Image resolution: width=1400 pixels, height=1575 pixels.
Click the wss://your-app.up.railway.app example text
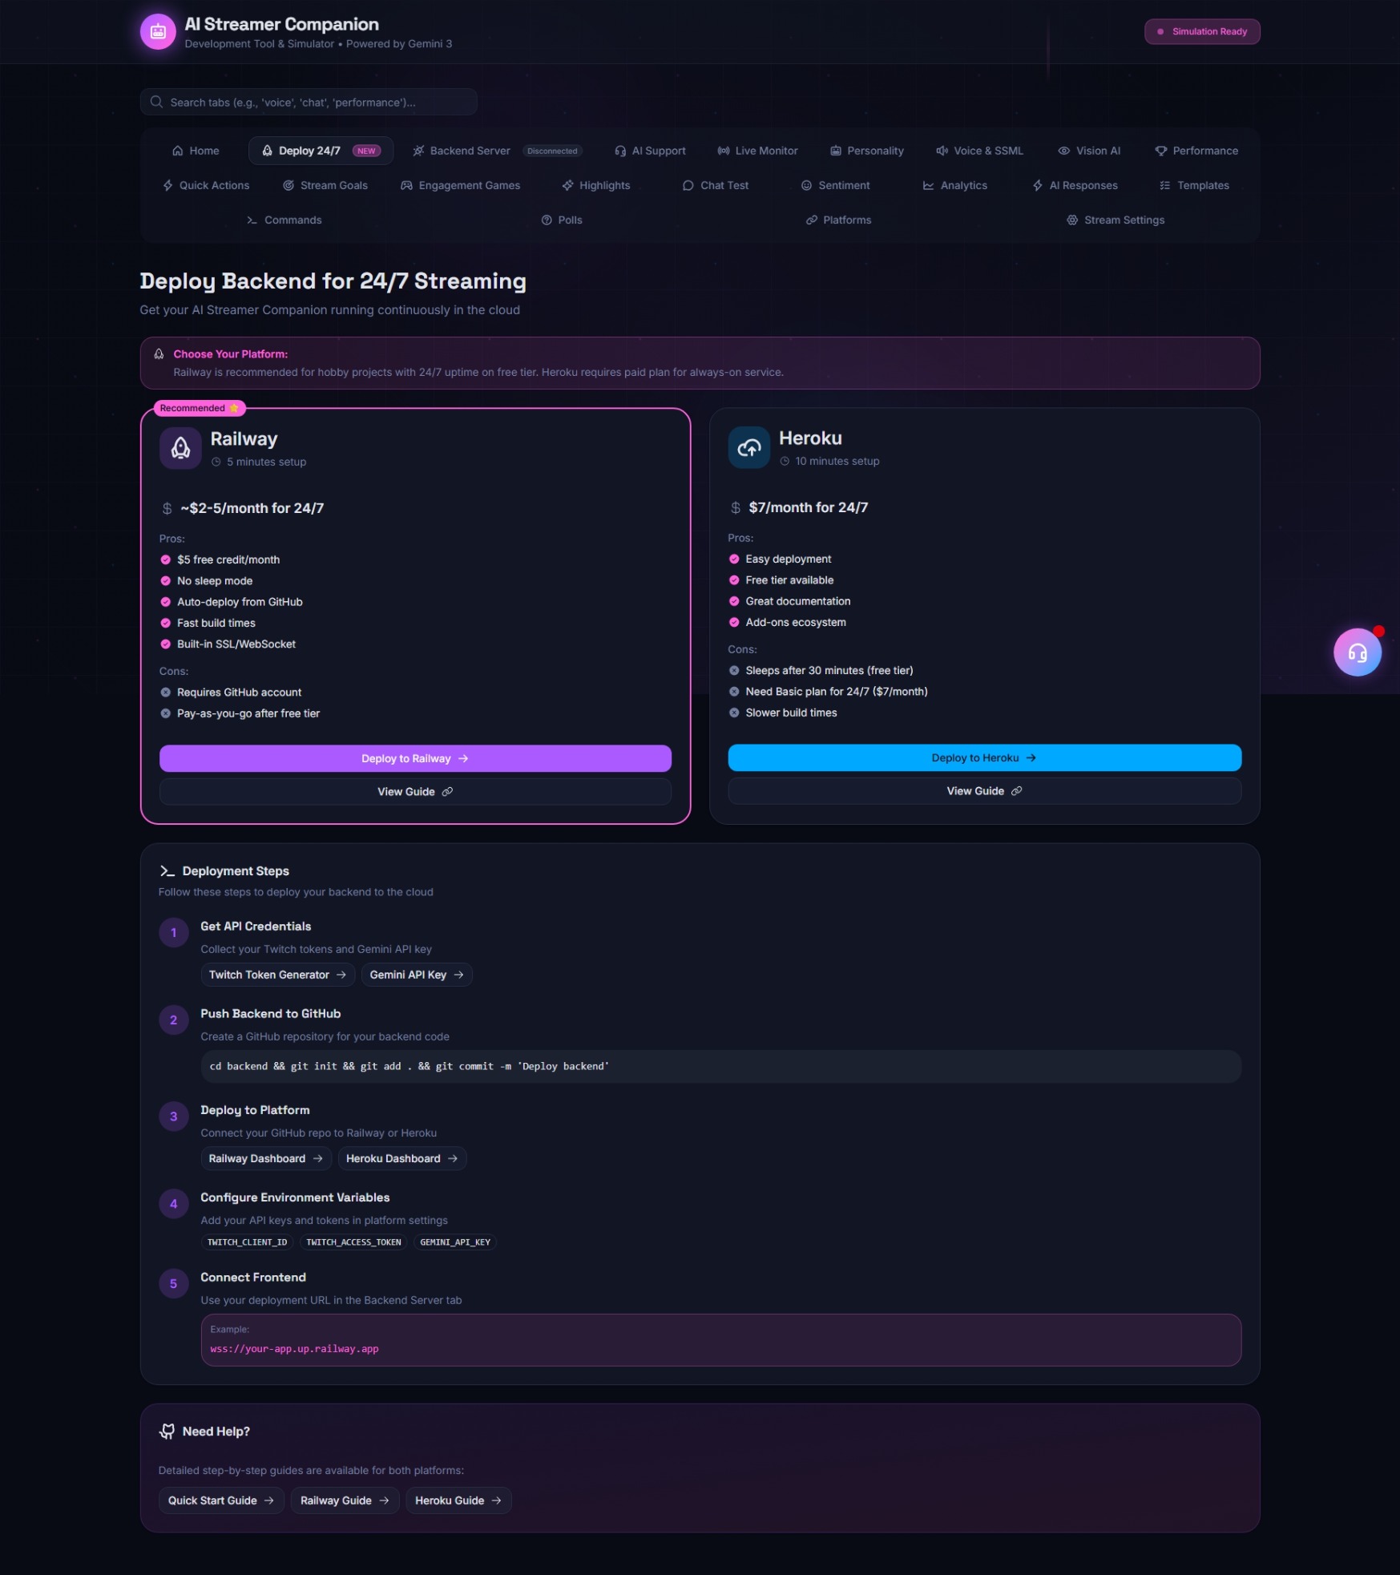tap(294, 1349)
